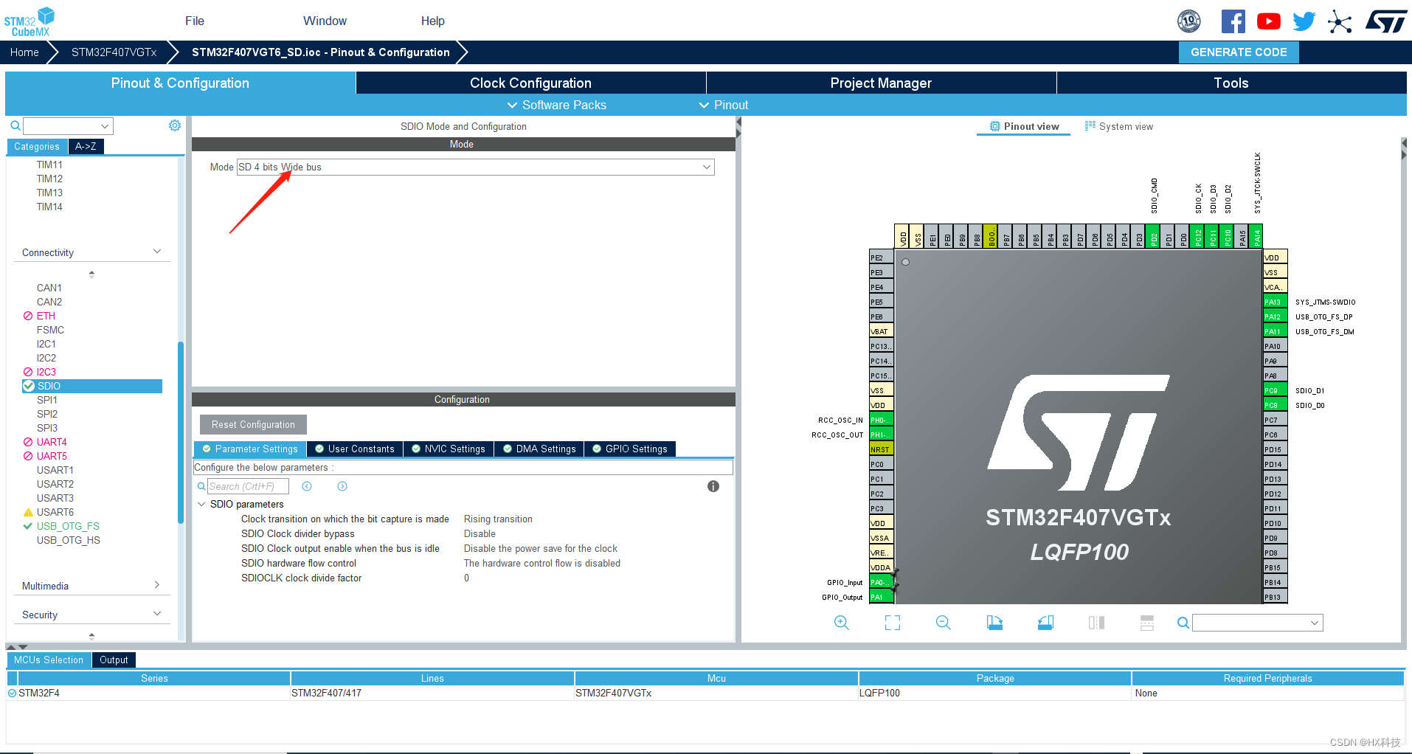Rotate the chip view counter-clockwise icon
Screen dimensions: 1412x754
[1045, 623]
